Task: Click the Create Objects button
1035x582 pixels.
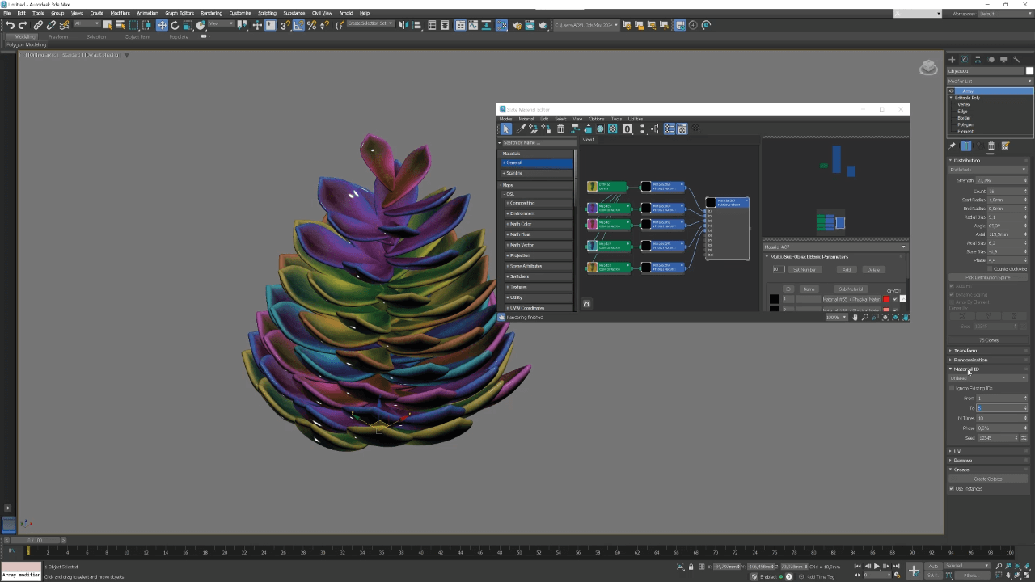Action: click(988, 479)
